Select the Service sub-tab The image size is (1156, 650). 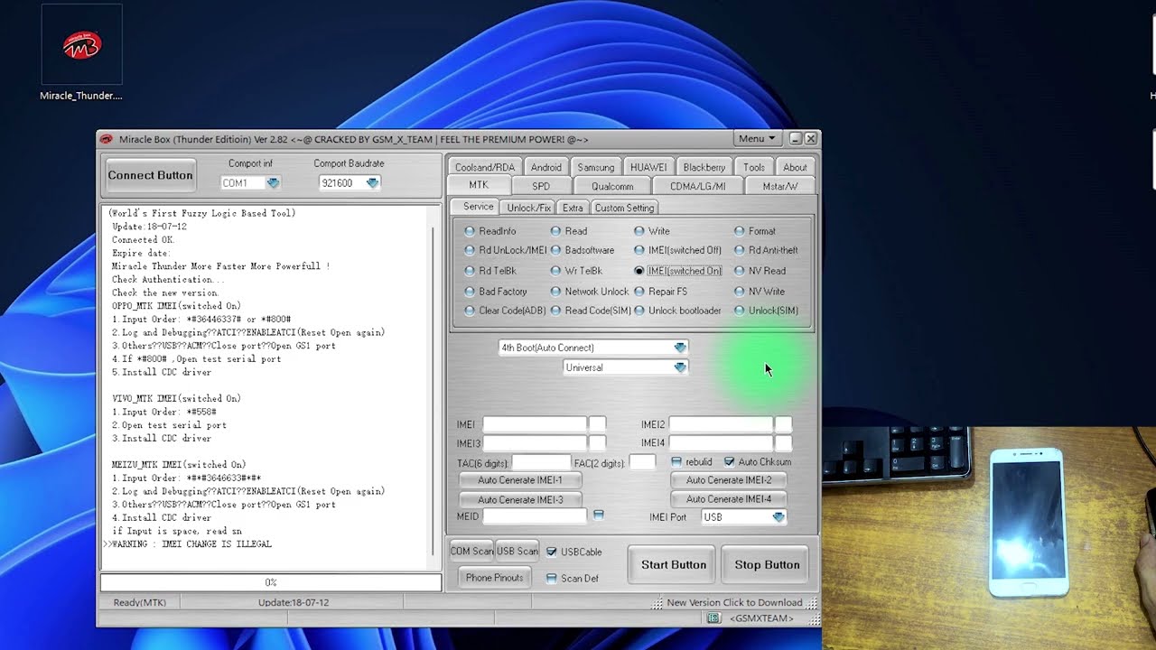pyautogui.click(x=479, y=207)
